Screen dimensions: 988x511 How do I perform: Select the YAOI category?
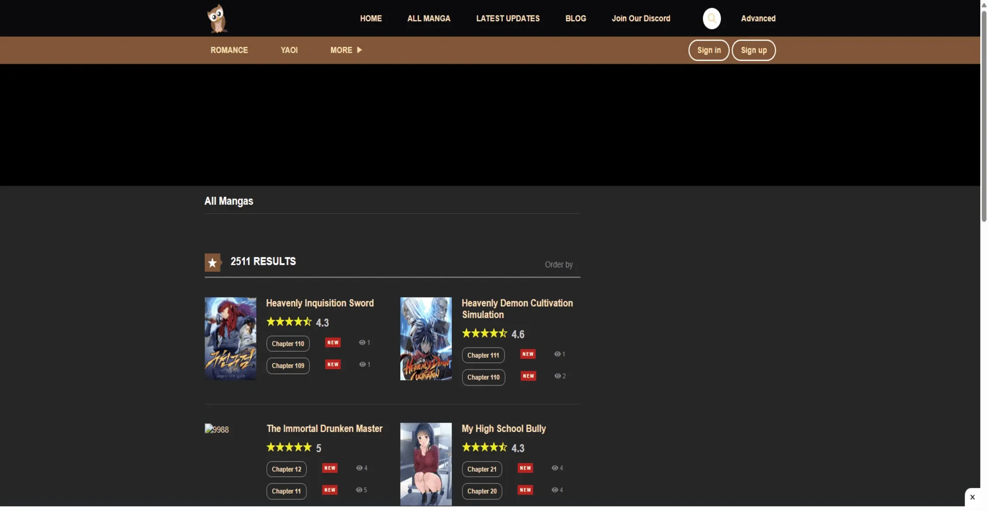click(289, 50)
